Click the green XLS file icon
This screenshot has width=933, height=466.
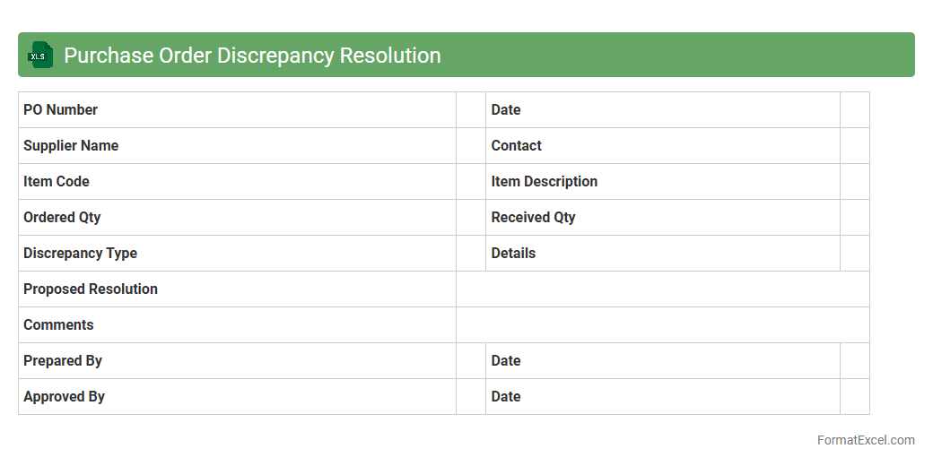pyautogui.click(x=40, y=56)
